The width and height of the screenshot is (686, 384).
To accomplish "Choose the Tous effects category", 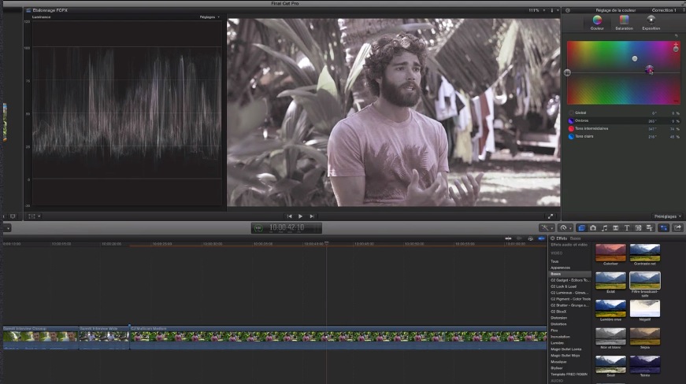I will tap(554, 261).
